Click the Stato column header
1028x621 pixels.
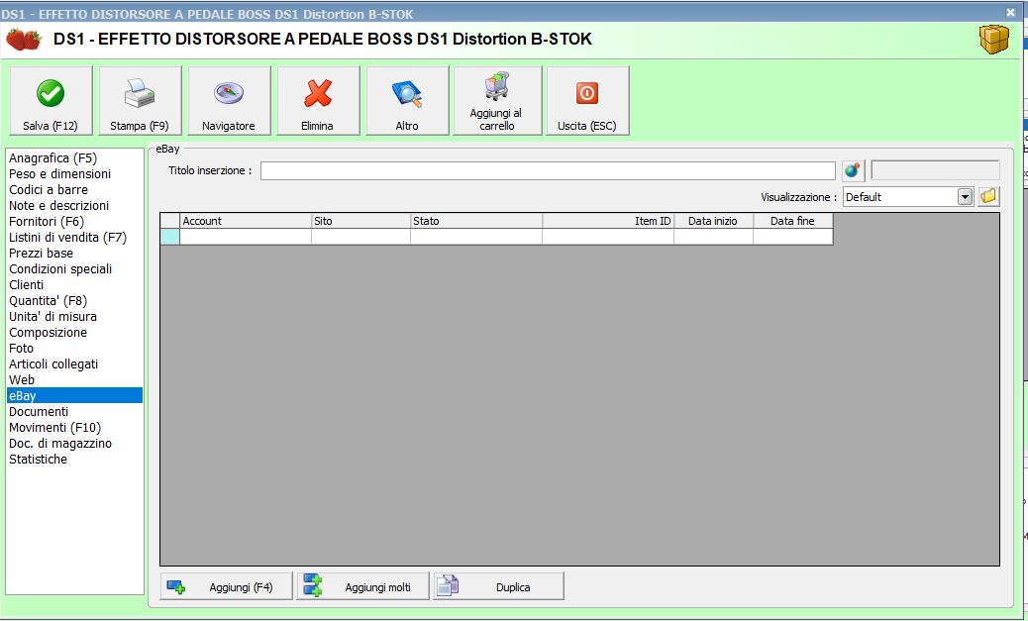(476, 221)
